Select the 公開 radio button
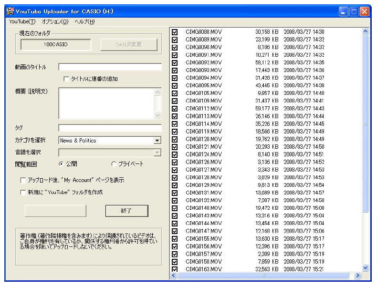The image size is (376, 286). point(61,164)
